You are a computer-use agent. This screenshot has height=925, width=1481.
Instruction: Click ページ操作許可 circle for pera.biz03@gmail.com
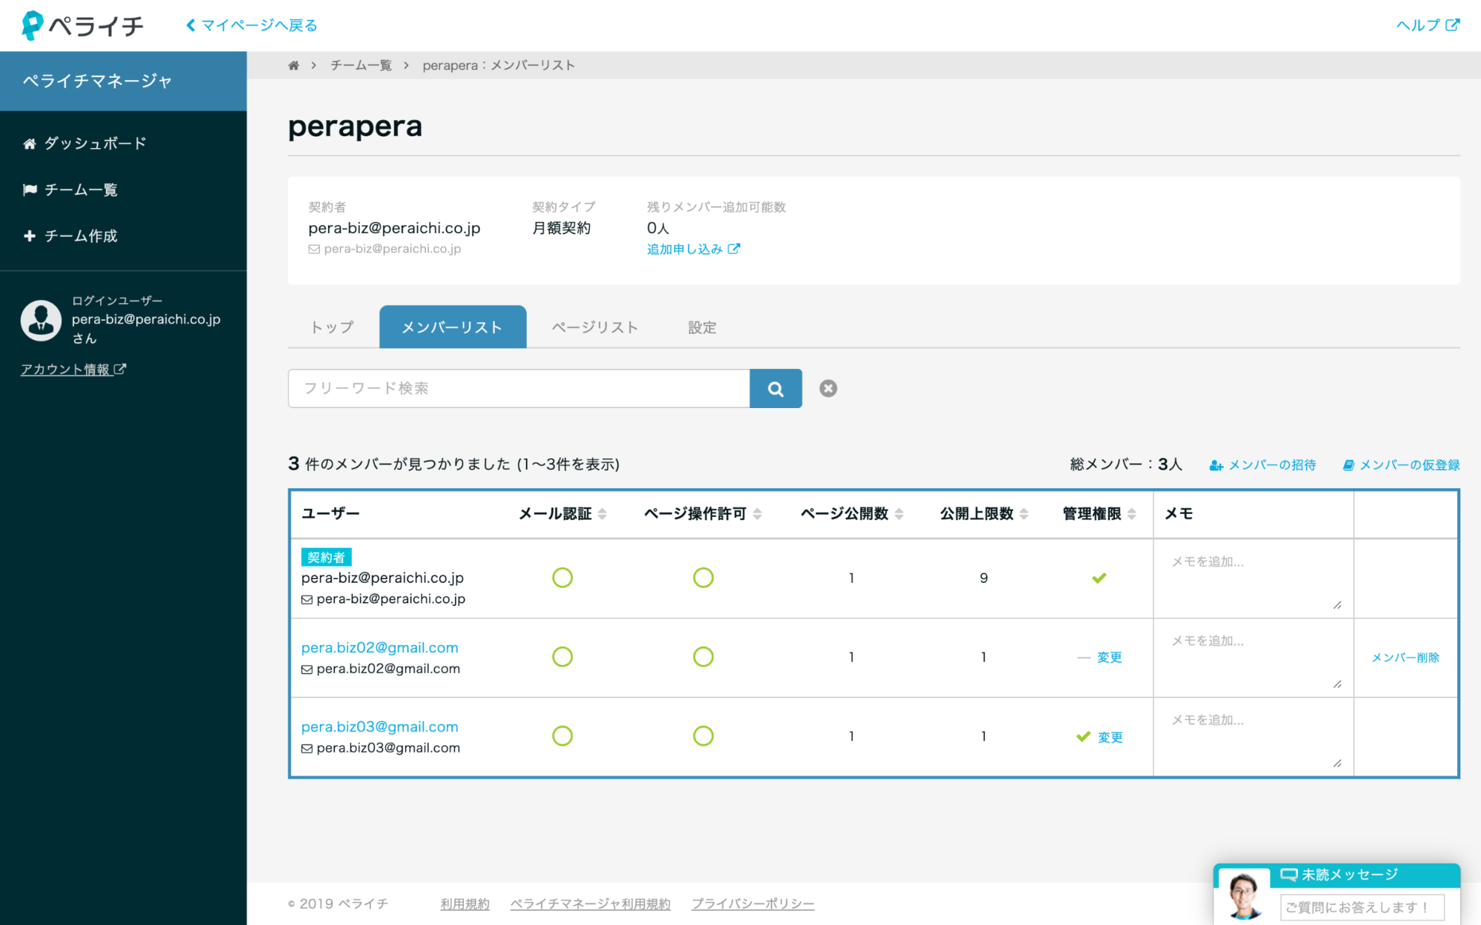click(703, 736)
